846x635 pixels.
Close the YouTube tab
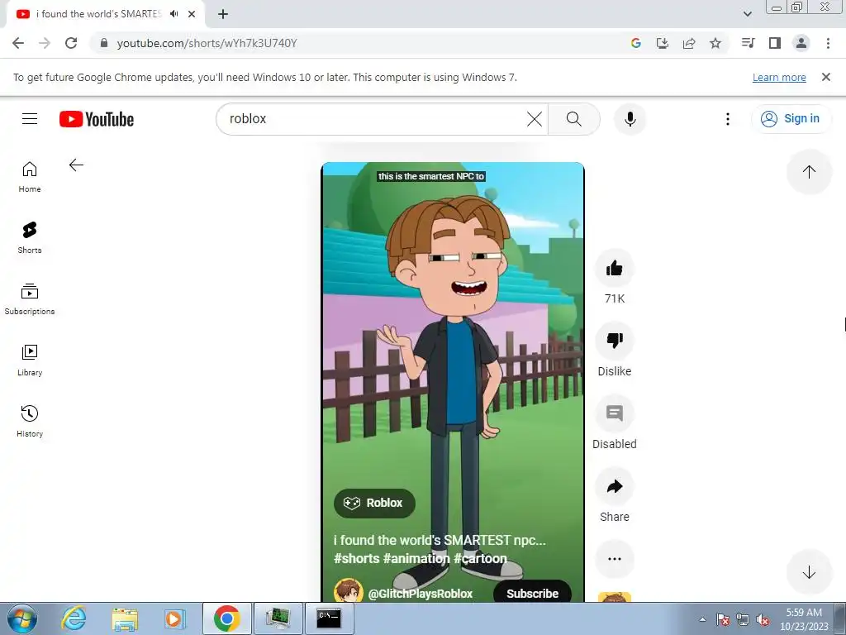[192, 14]
